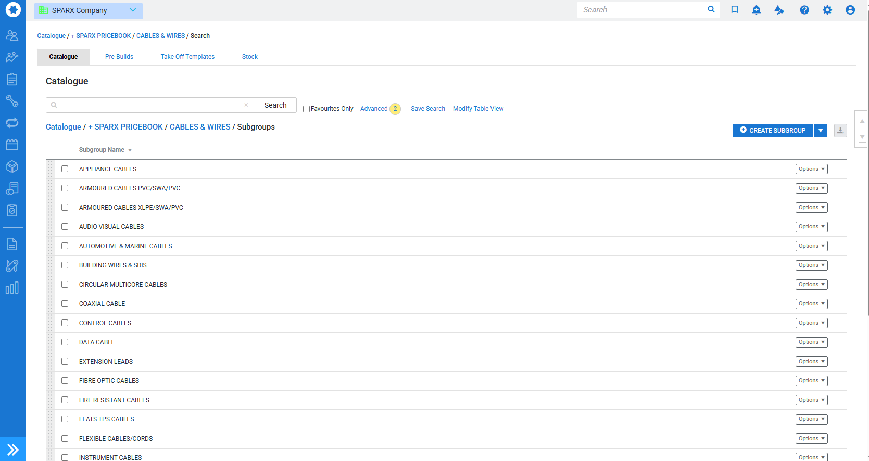869x461 pixels.
Task: Open the SPARX Company dropdown
Action: click(89, 10)
